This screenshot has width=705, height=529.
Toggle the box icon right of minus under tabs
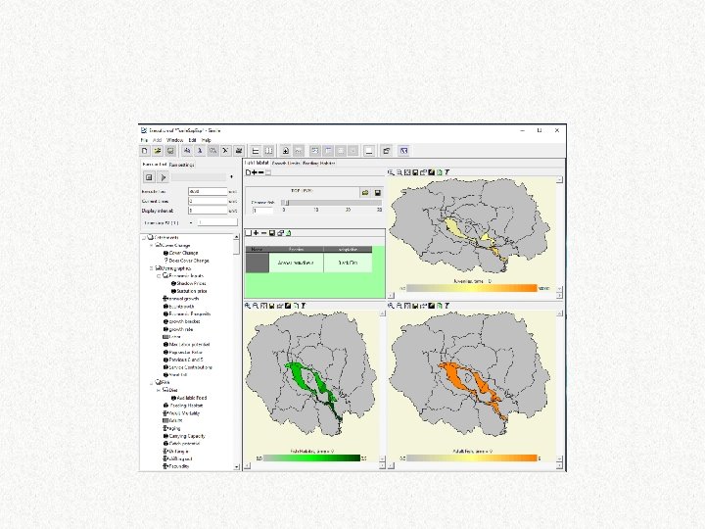coord(268,172)
